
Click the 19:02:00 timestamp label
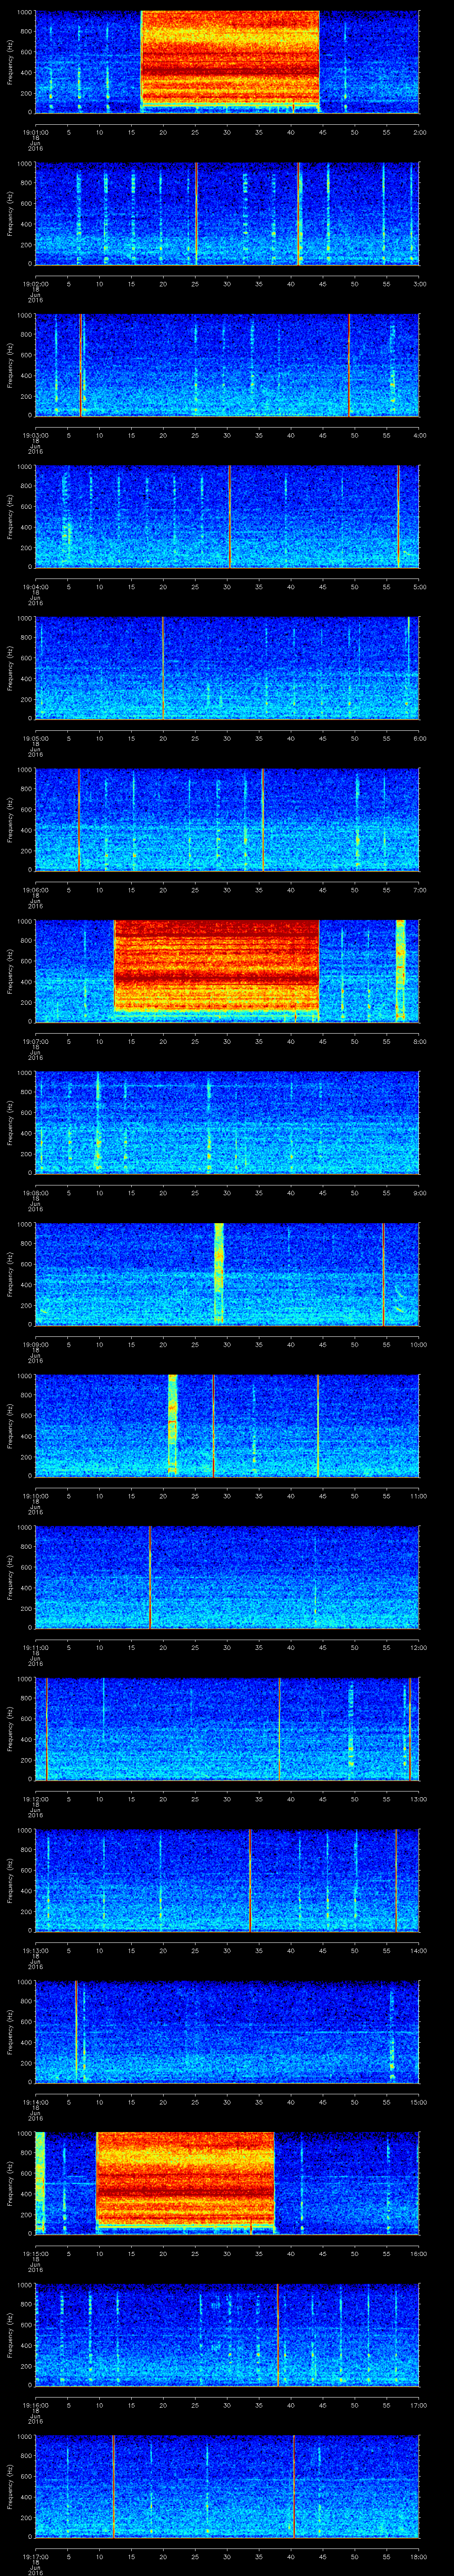click(x=36, y=284)
